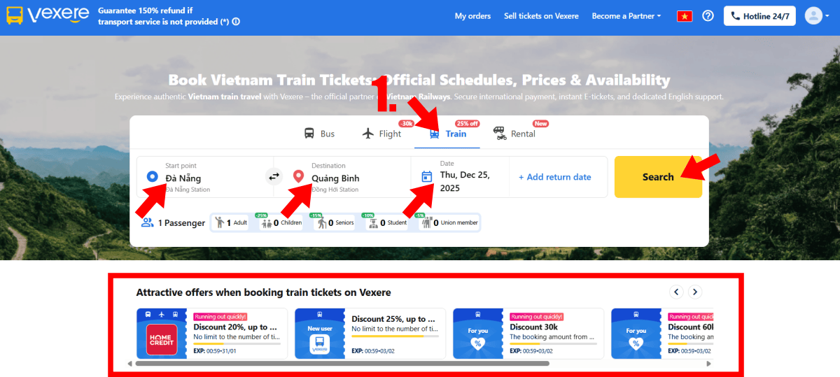Viewport: 840px width, 377px height.
Task: Select the Seniors passenger counter
Action: point(335,222)
